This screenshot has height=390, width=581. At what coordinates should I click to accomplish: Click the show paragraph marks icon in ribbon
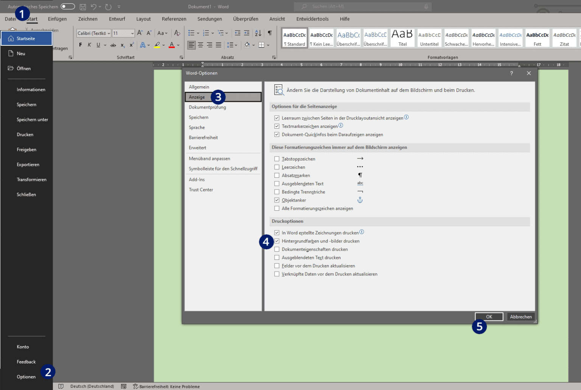(x=270, y=33)
